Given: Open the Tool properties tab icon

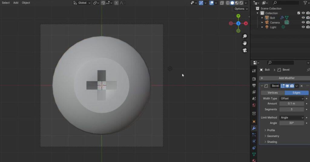Looking at the screenshot, I should 254,71.
